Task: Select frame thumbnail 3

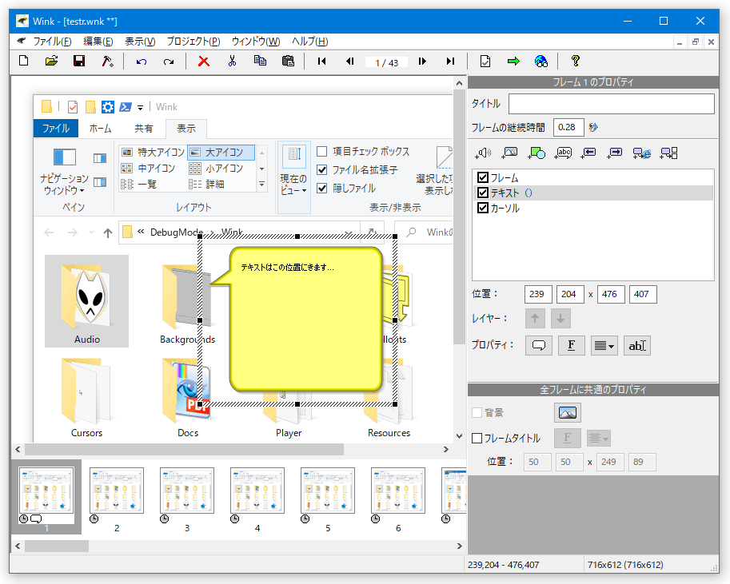Action: click(186, 491)
